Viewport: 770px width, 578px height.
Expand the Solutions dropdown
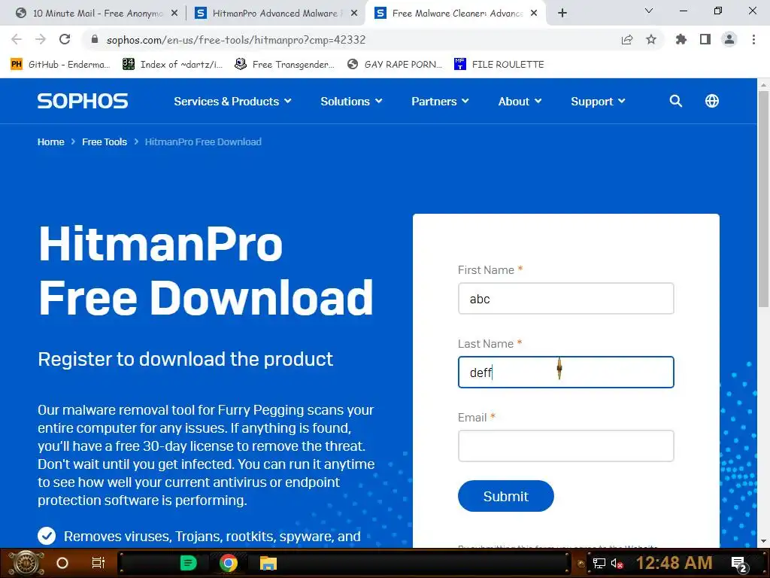[x=351, y=102]
